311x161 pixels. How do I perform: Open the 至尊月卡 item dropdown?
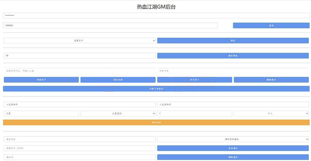pyautogui.click(x=80, y=41)
